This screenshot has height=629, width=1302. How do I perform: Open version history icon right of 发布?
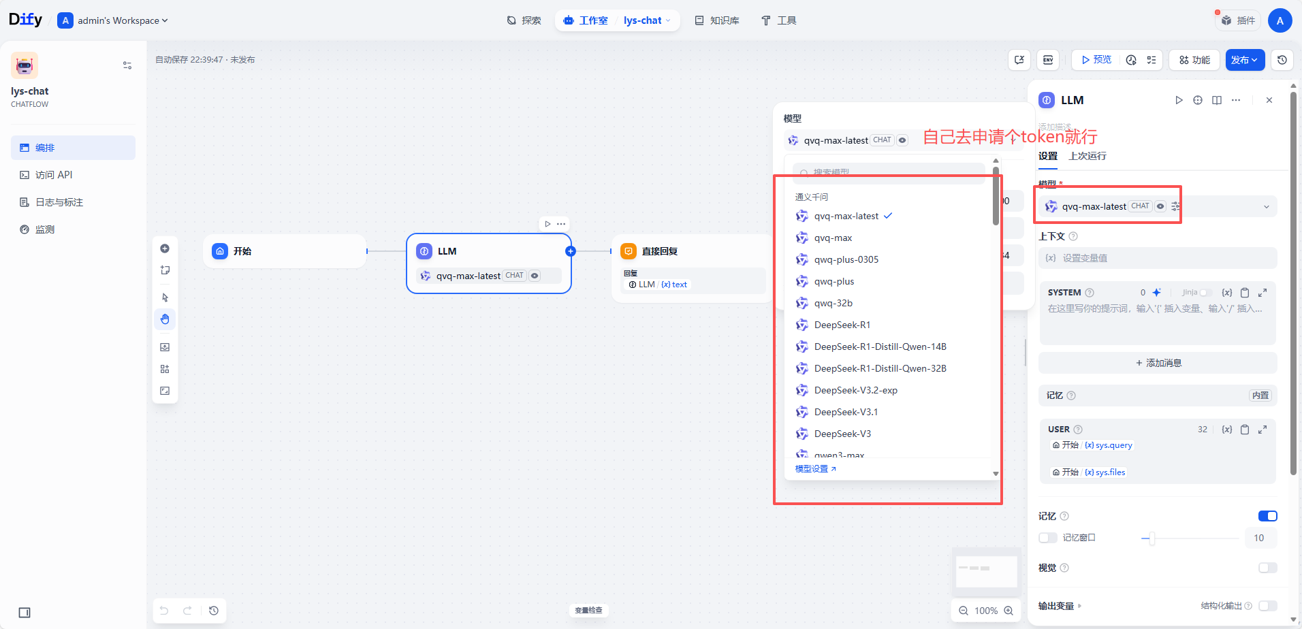(x=1282, y=60)
